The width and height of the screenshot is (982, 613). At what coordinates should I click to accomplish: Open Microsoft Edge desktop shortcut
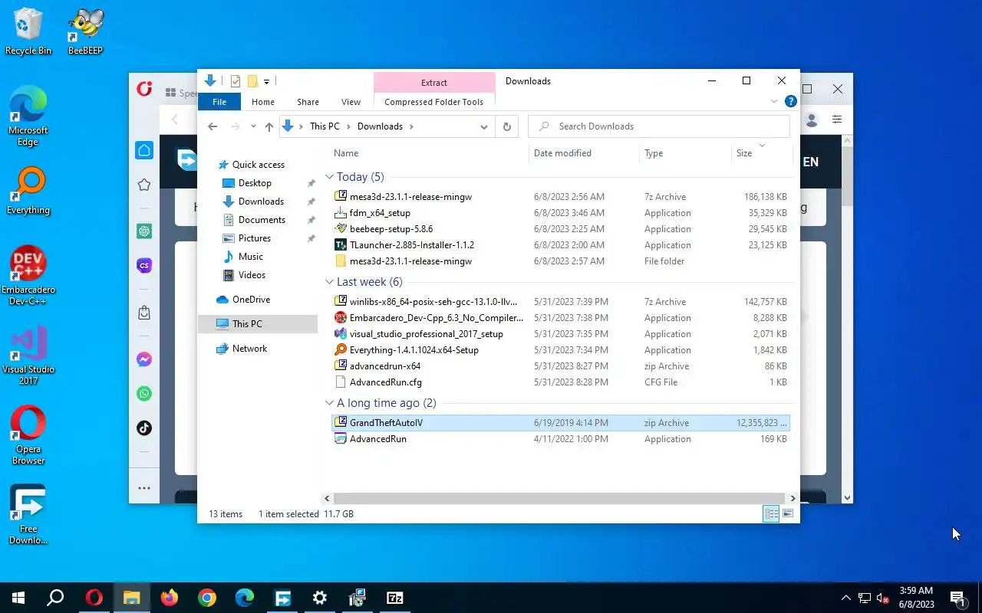click(28, 116)
